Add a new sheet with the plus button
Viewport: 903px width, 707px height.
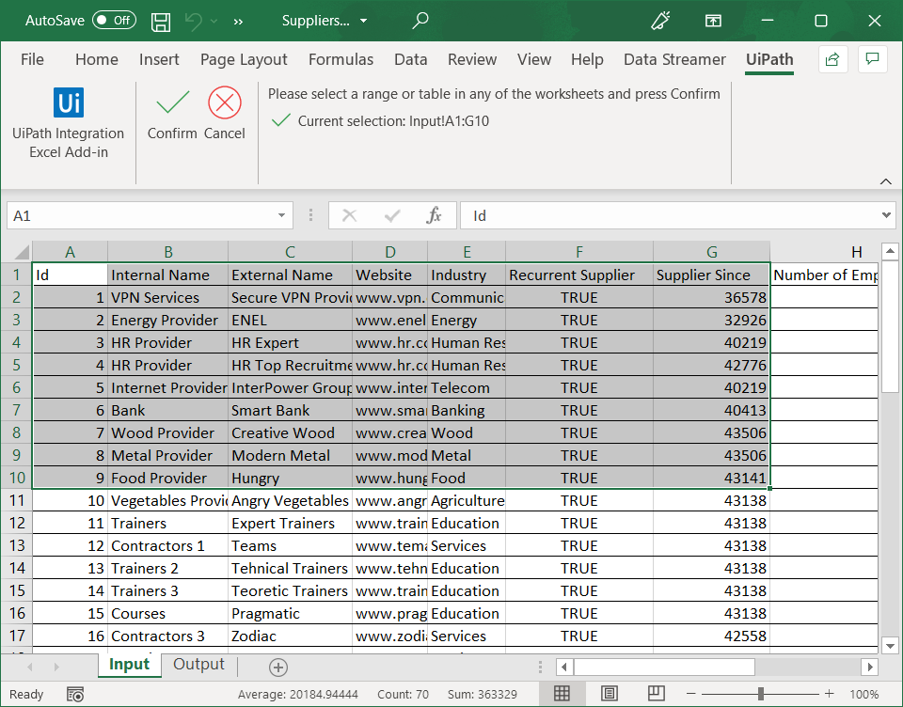point(277,666)
